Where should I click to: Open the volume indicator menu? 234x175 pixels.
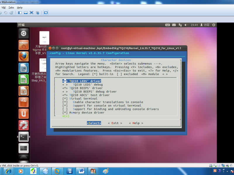187,25
